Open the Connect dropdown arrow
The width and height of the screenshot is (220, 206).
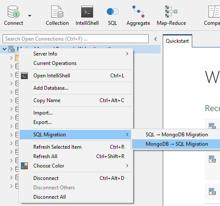29,16
